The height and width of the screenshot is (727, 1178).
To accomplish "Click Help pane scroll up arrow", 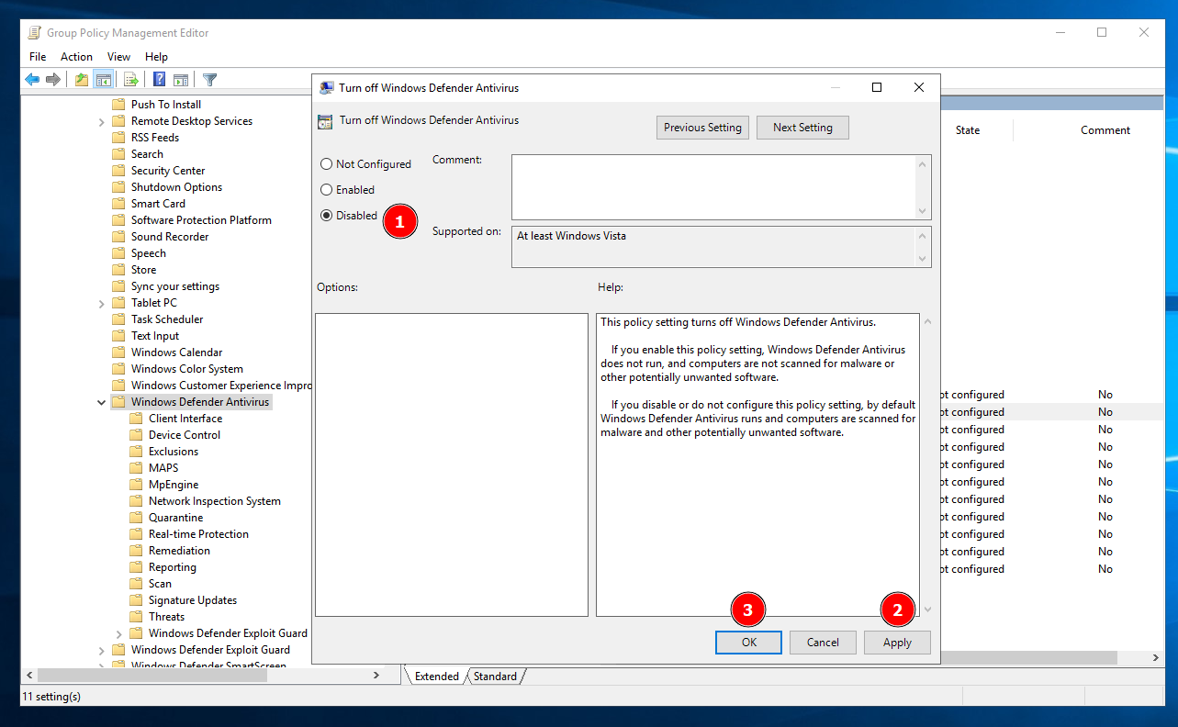I will 927,321.
